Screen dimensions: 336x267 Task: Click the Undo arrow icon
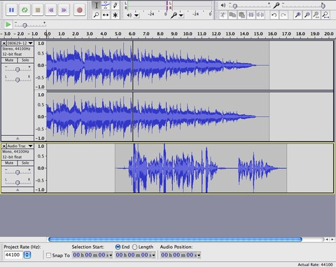pos(274,15)
